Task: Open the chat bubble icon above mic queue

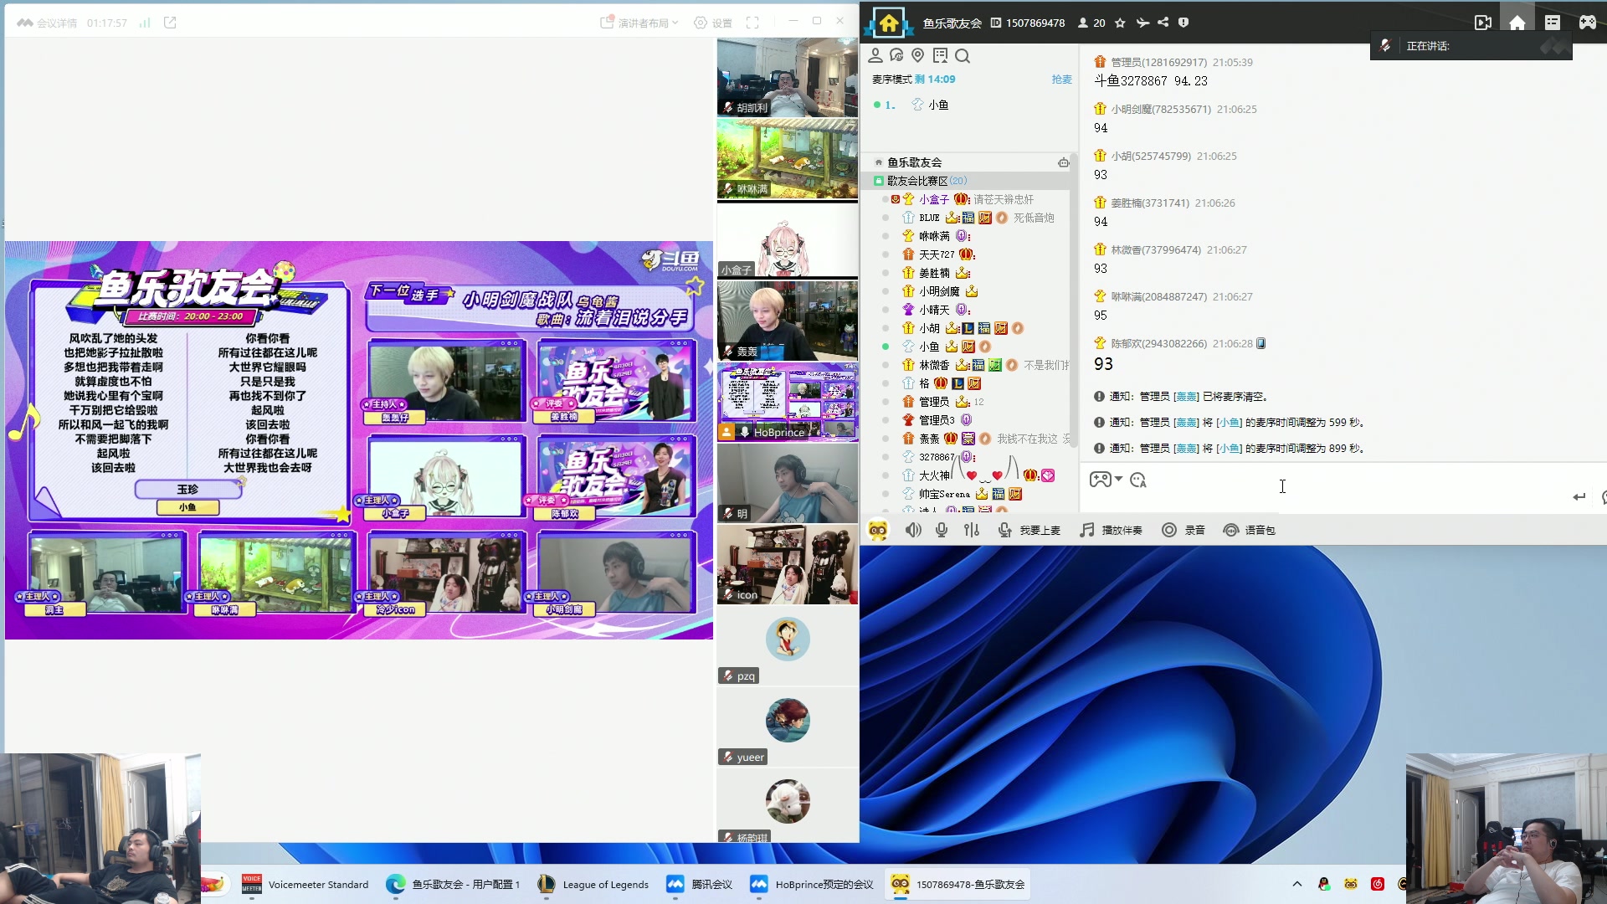Action: [896, 55]
